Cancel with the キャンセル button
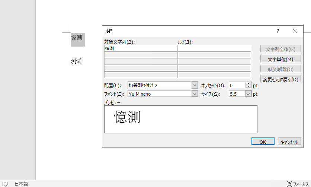Viewport: 311px width, 187px height. pos(289,142)
